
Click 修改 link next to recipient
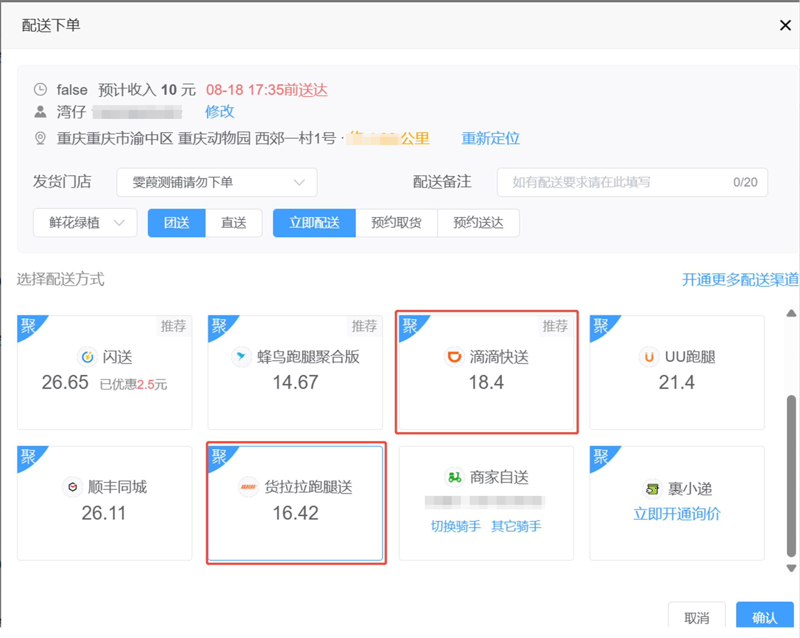(220, 111)
